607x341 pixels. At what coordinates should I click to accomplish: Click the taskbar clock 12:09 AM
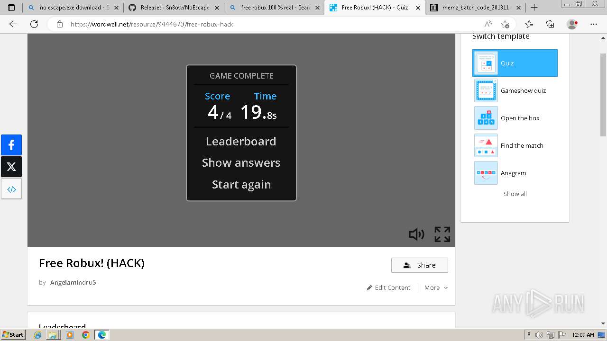click(x=583, y=335)
